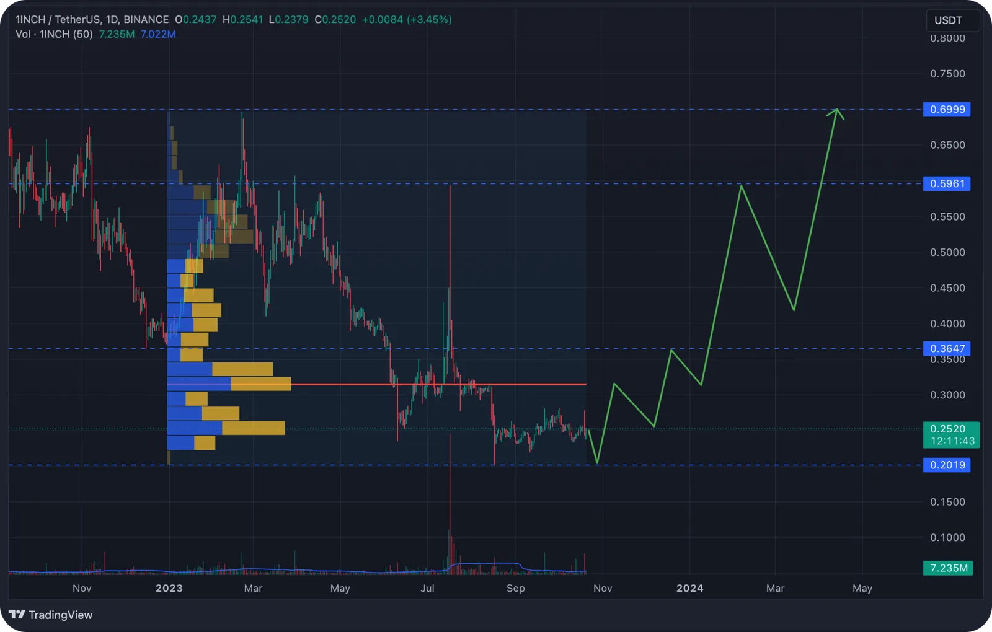Click the 7.235M volume label
The height and width of the screenshot is (632, 992).
tap(948, 568)
